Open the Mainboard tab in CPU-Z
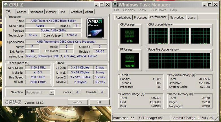 tap(36, 12)
